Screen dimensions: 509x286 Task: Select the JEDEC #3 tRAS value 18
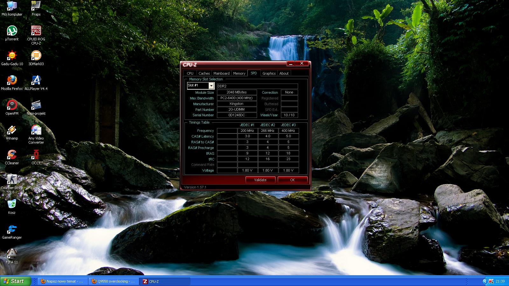(288, 153)
